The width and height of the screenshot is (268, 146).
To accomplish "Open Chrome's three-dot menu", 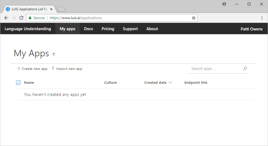I will [262, 18].
